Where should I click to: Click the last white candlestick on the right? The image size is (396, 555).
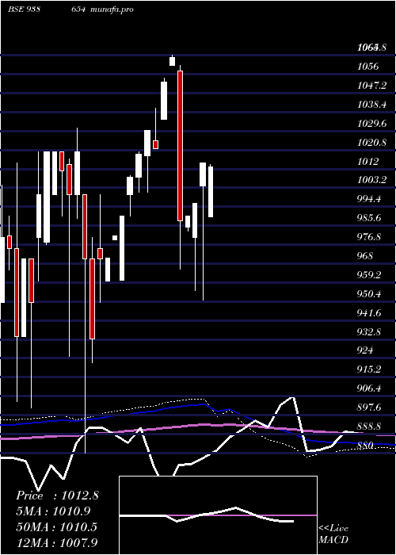pyautogui.click(x=211, y=192)
